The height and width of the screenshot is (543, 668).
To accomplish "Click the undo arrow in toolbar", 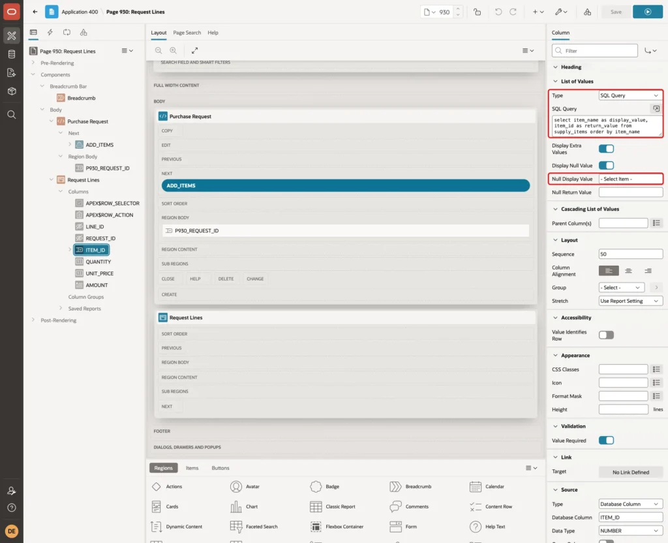I will pyautogui.click(x=498, y=12).
